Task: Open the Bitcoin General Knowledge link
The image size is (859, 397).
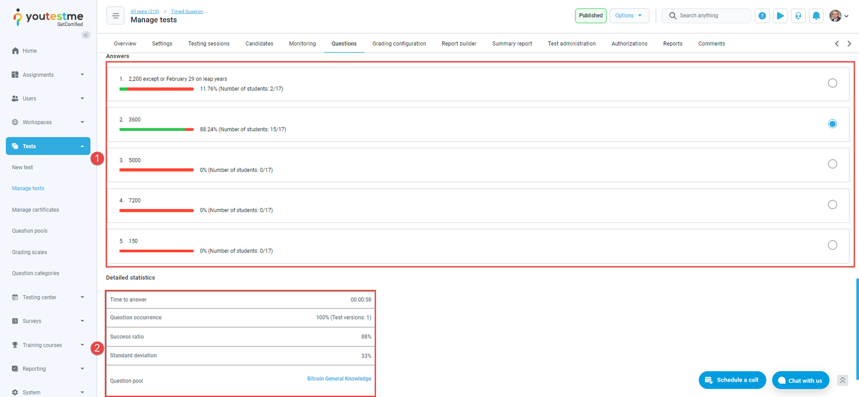Action: 339,379
